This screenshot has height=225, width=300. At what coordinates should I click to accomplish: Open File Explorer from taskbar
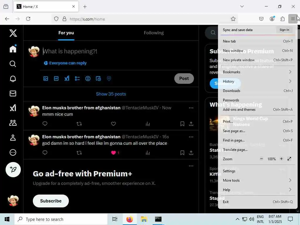coord(144,219)
